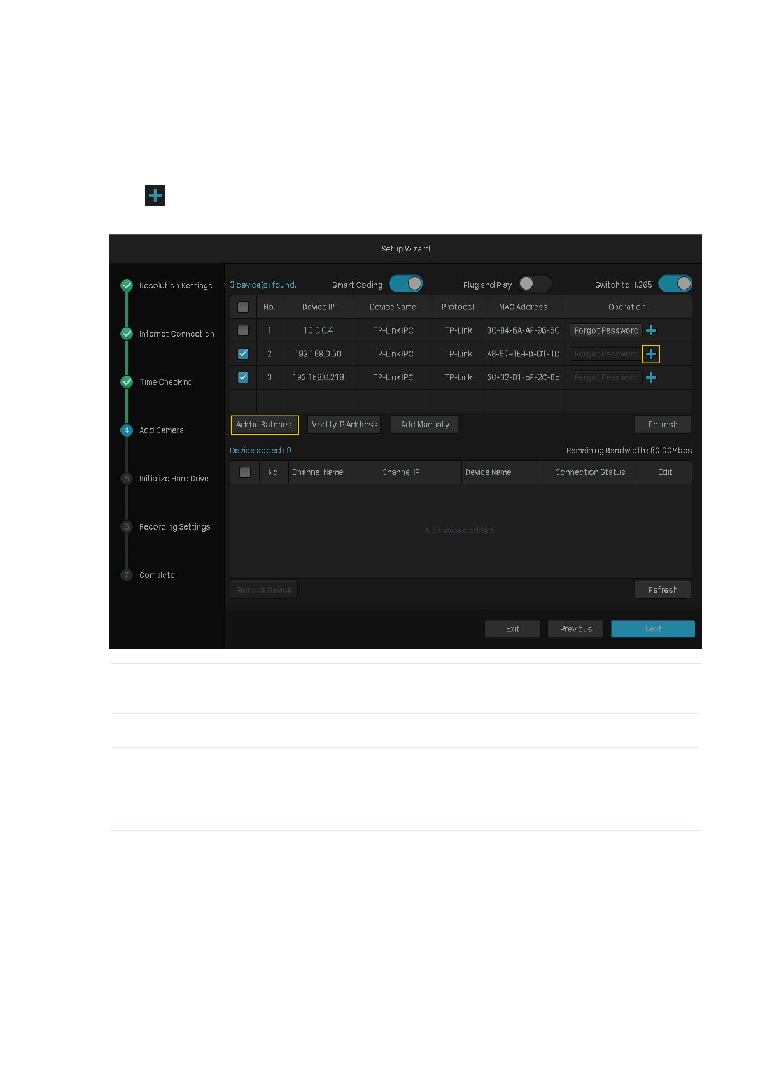Screen dimensions: 758x1072
Task: Go to Recording Settings step
Action: click(174, 527)
